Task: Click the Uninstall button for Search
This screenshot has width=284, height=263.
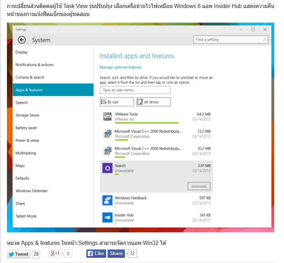Action: click(x=199, y=186)
